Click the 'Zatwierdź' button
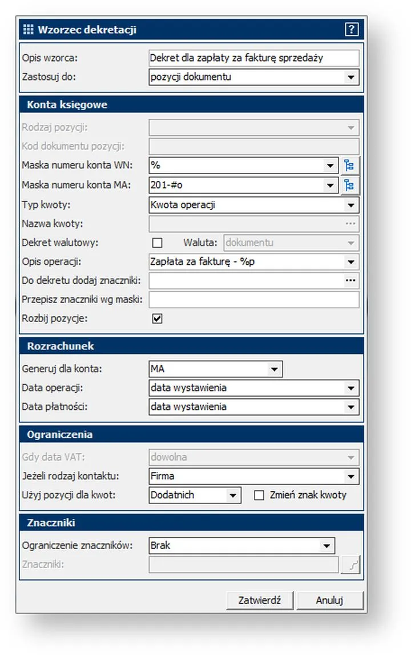This screenshot has height=657, width=411. tap(258, 600)
